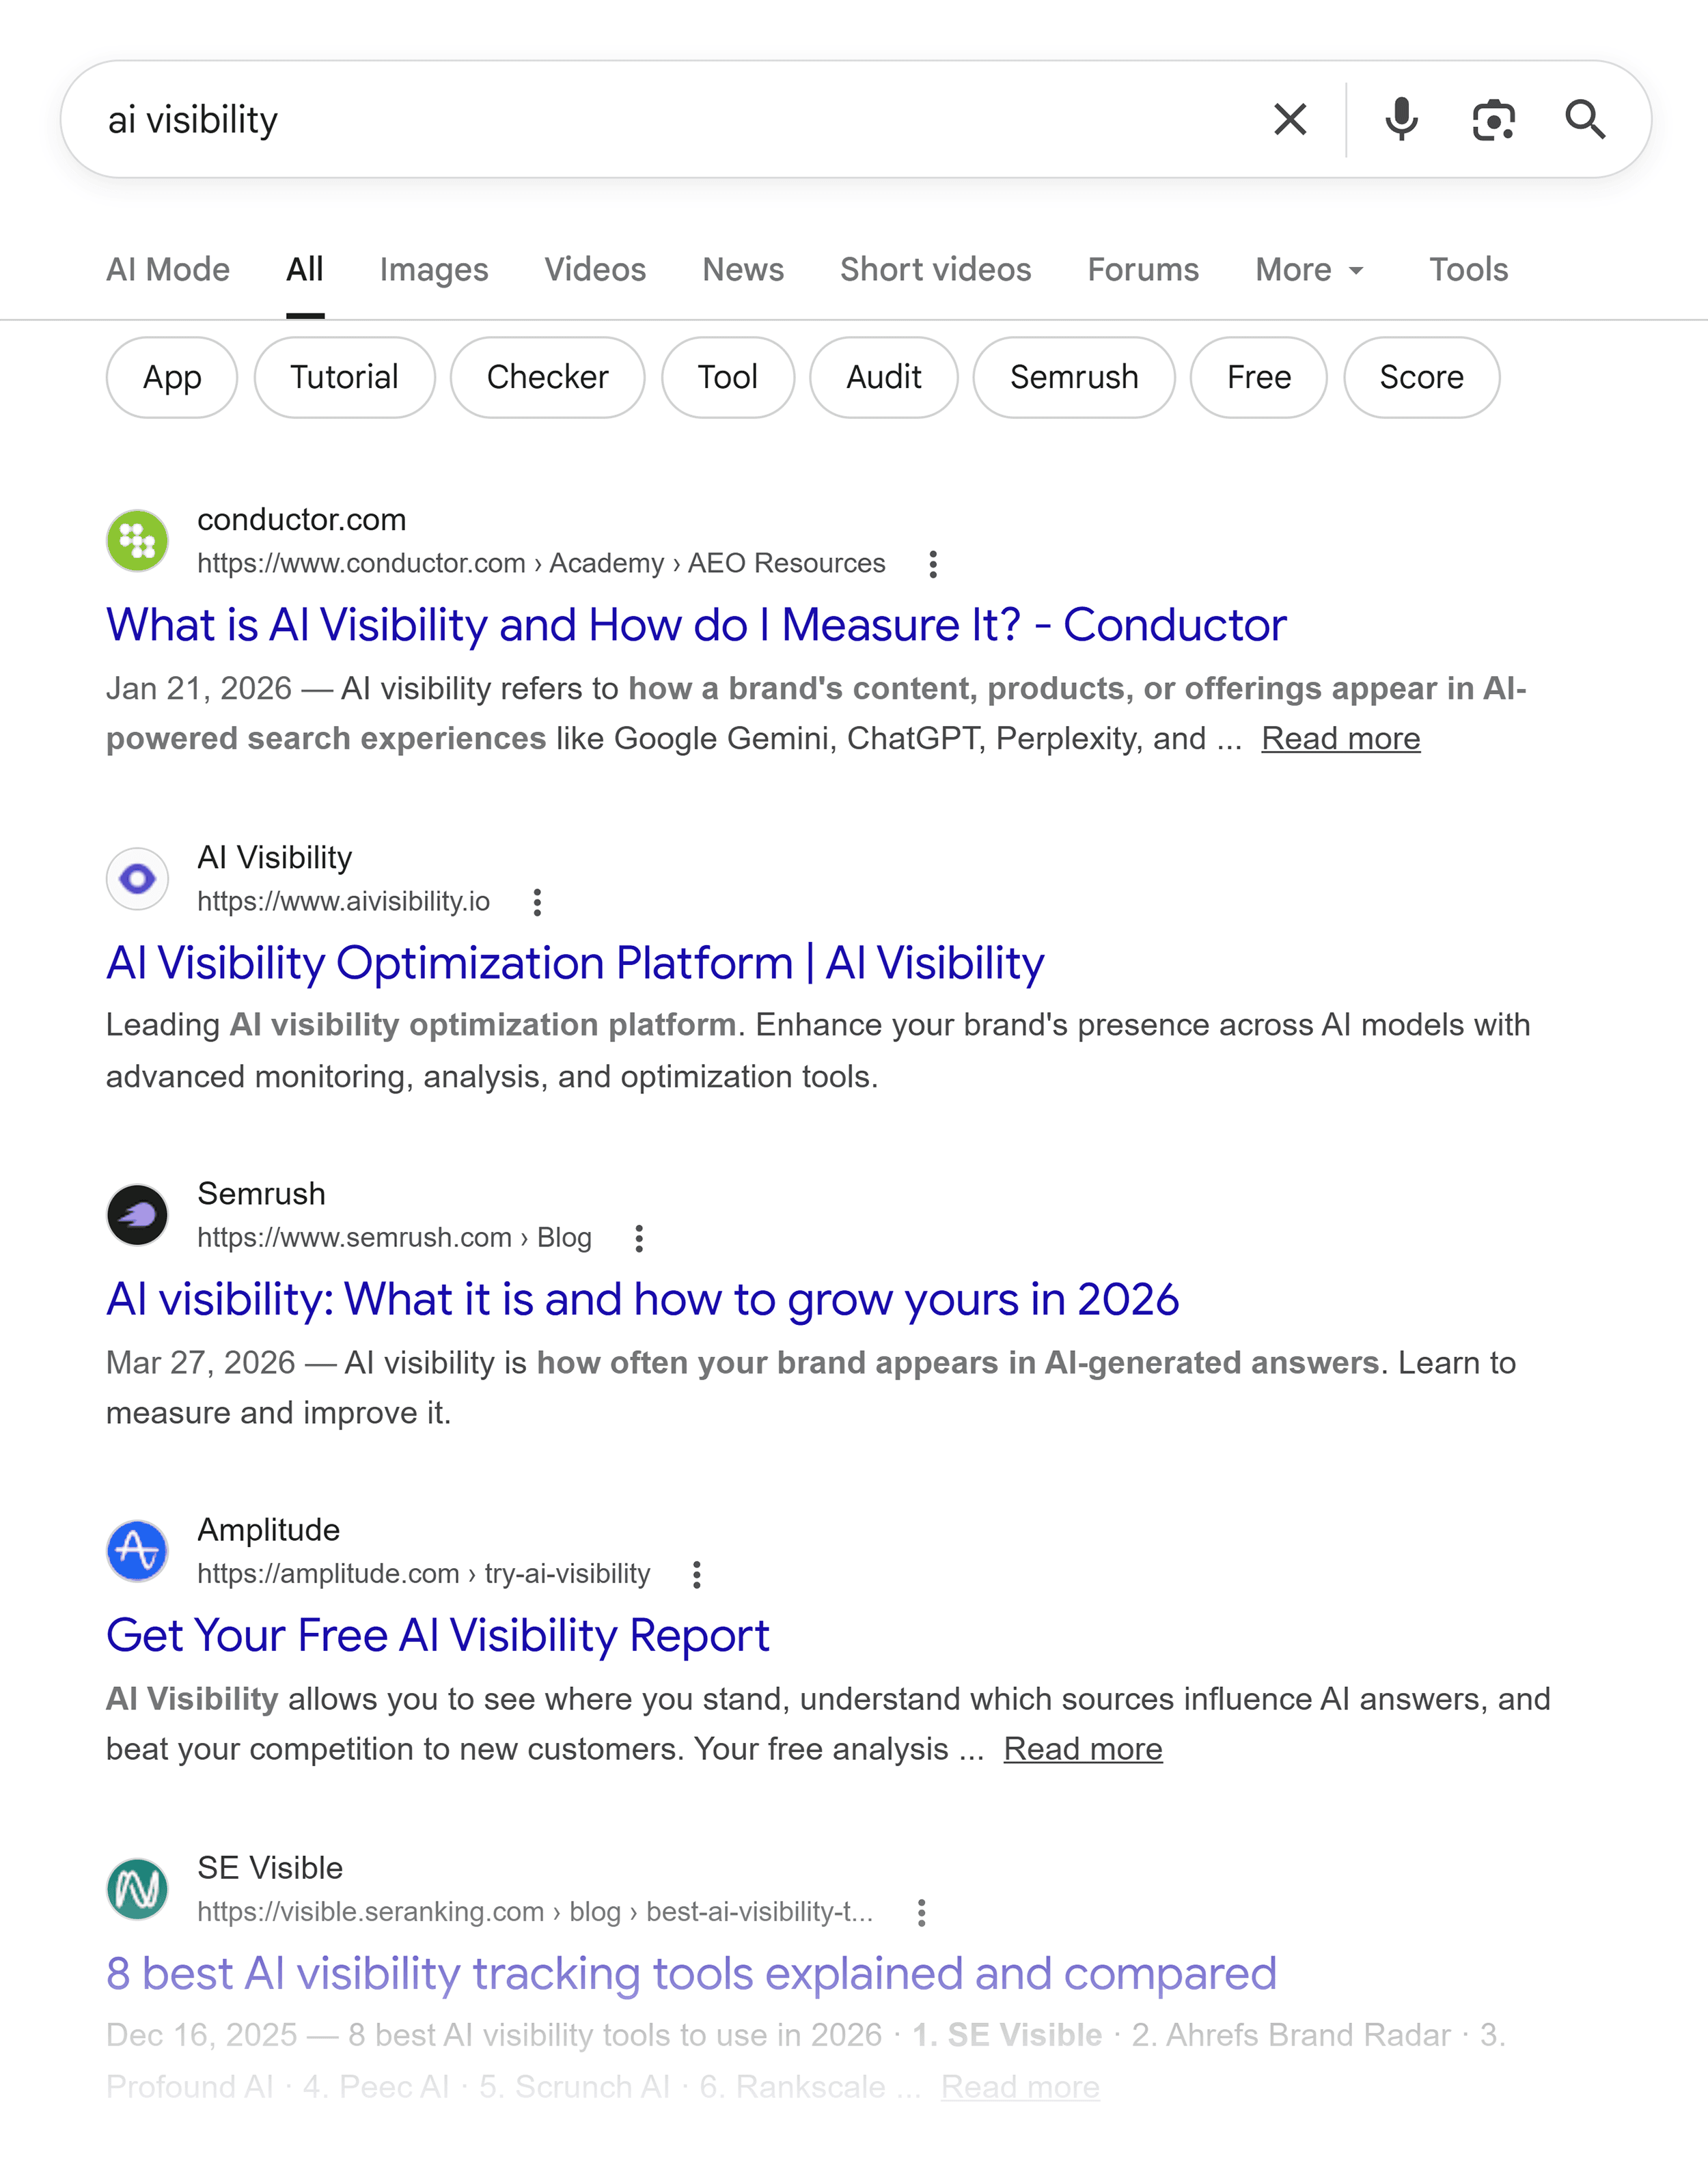Click the Amplitude favicon

click(x=137, y=1550)
